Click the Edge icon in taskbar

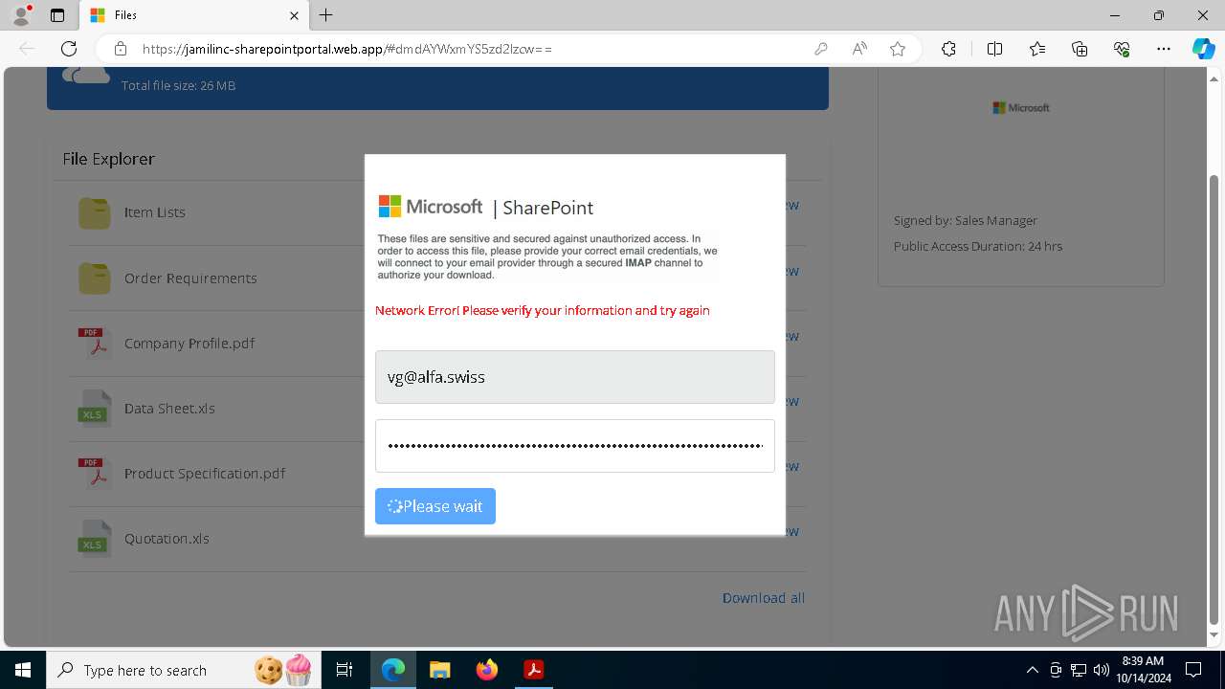click(x=393, y=670)
